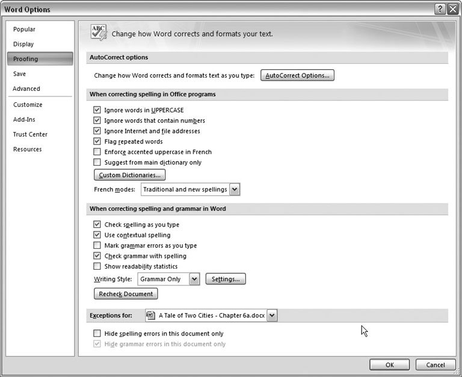Enable Show readability statistics
Viewport: 462px width, 377px height.
pyautogui.click(x=97, y=266)
